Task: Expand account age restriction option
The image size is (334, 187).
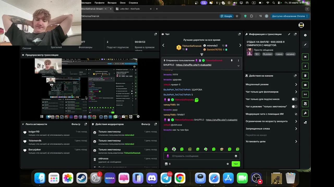Action: tap(271, 121)
